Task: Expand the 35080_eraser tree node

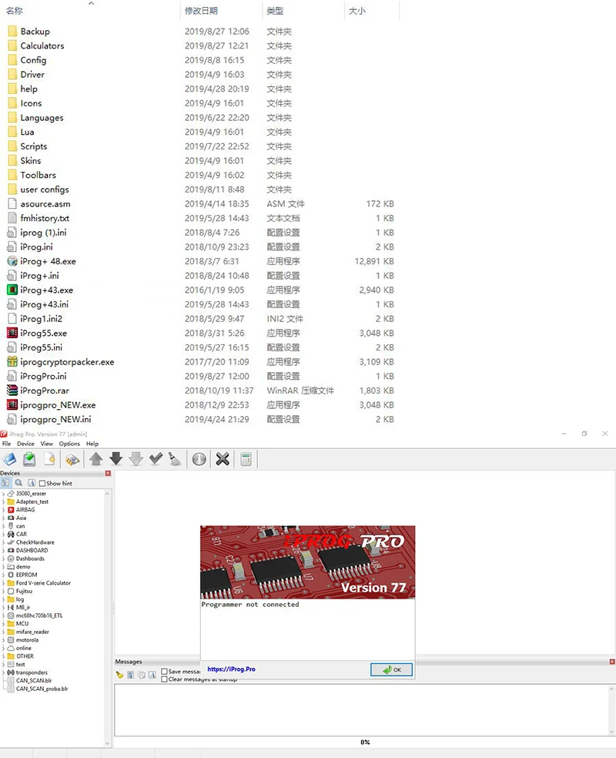Action: (x=3, y=494)
